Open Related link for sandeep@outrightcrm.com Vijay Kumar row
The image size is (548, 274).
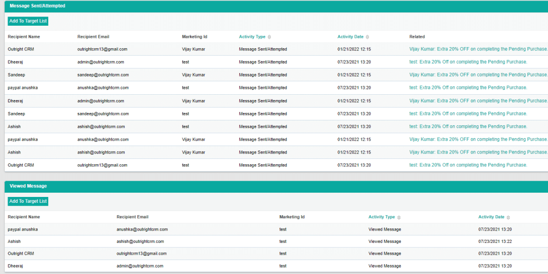click(478, 75)
